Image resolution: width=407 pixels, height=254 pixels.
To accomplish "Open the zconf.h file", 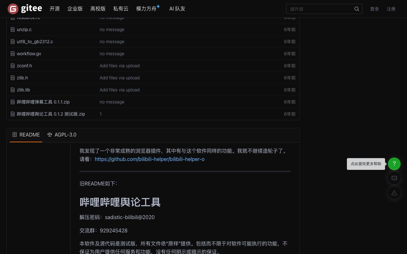I will (x=24, y=66).
